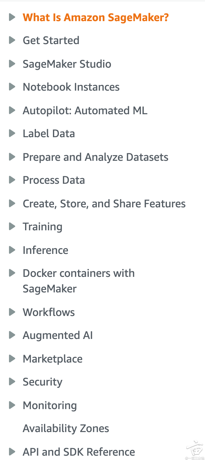Open the Availability Zones page

pyautogui.click(x=66, y=428)
